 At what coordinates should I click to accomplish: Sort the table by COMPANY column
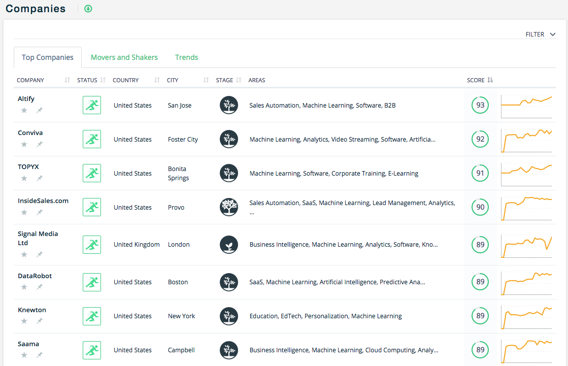(67, 80)
